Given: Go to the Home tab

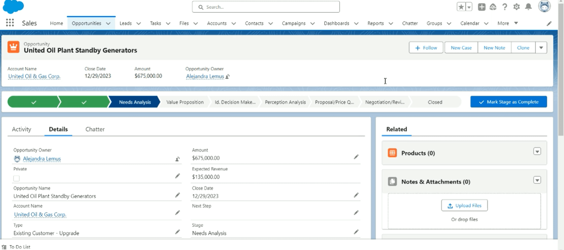Looking at the screenshot, I should click(x=57, y=23).
